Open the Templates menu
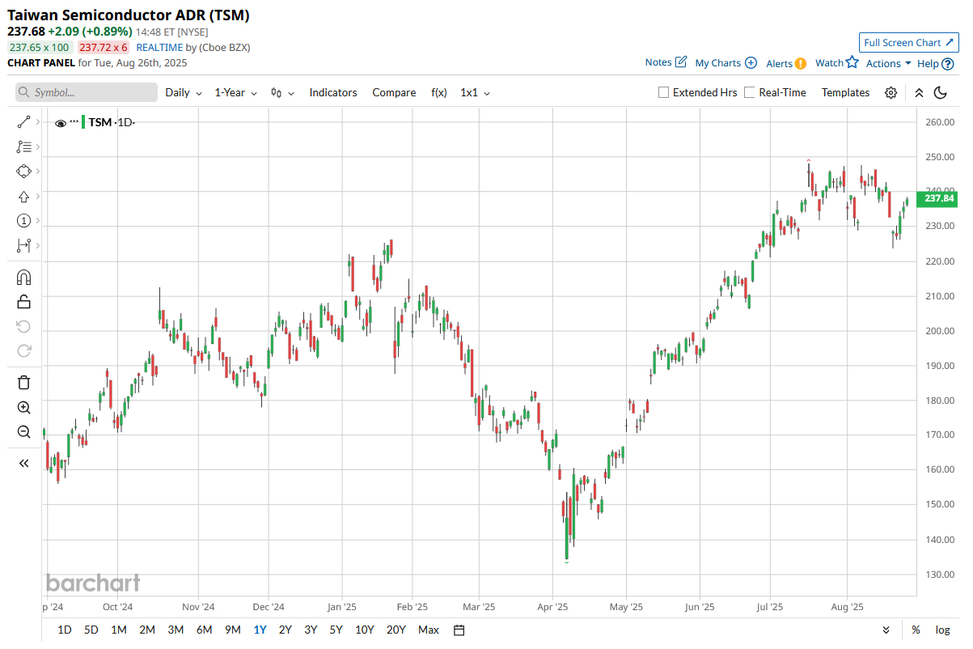The height and width of the screenshot is (649, 973). coord(845,92)
